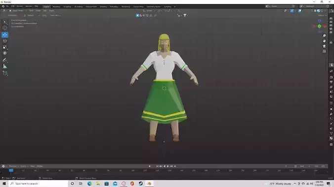Open the timeline editor type selector
This screenshot has height=187, width=334.
pos(4,166)
